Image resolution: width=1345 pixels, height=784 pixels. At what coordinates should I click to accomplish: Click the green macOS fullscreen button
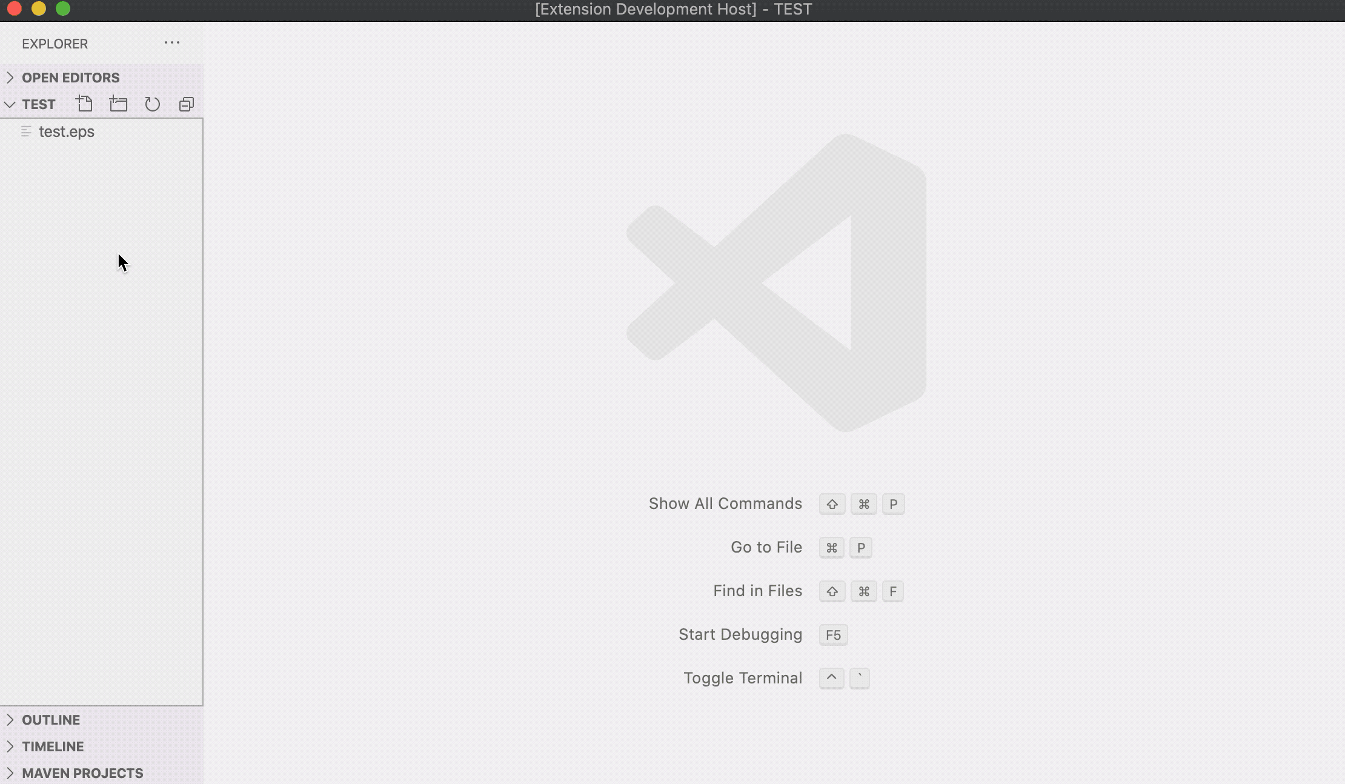coord(63,8)
